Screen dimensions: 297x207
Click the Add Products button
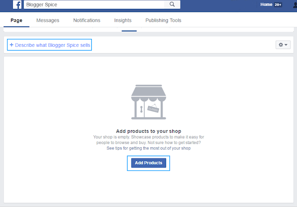(x=148, y=163)
